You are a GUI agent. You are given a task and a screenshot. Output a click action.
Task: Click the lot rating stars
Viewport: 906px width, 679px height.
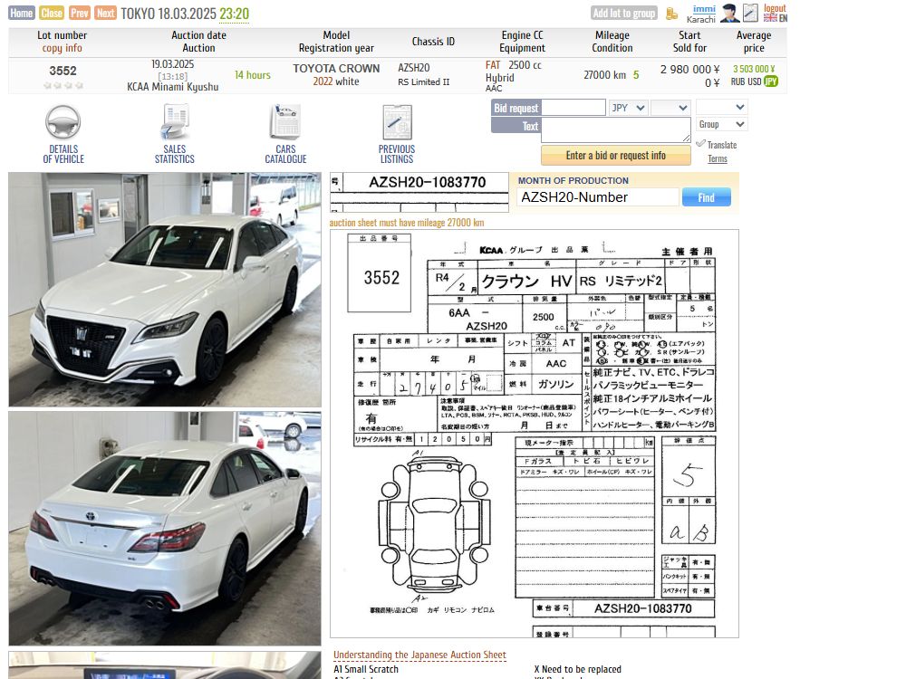pyautogui.click(x=63, y=85)
